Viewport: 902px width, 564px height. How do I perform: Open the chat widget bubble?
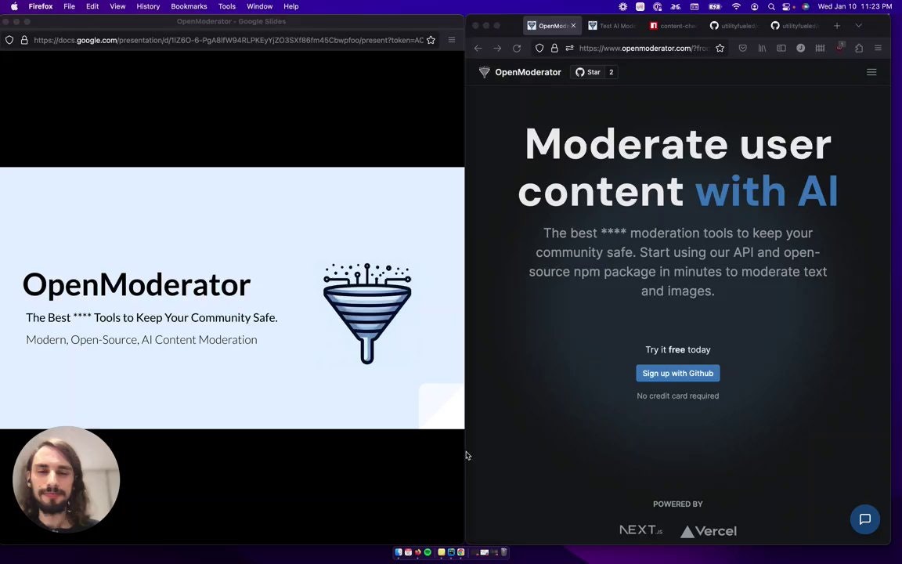[x=864, y=519]
